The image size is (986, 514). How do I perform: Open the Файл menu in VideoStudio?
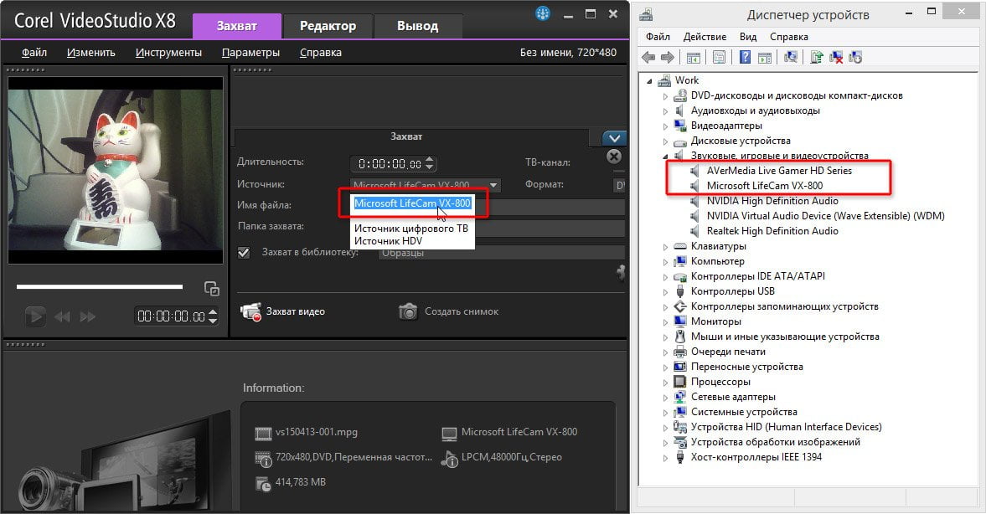[34, 53]
